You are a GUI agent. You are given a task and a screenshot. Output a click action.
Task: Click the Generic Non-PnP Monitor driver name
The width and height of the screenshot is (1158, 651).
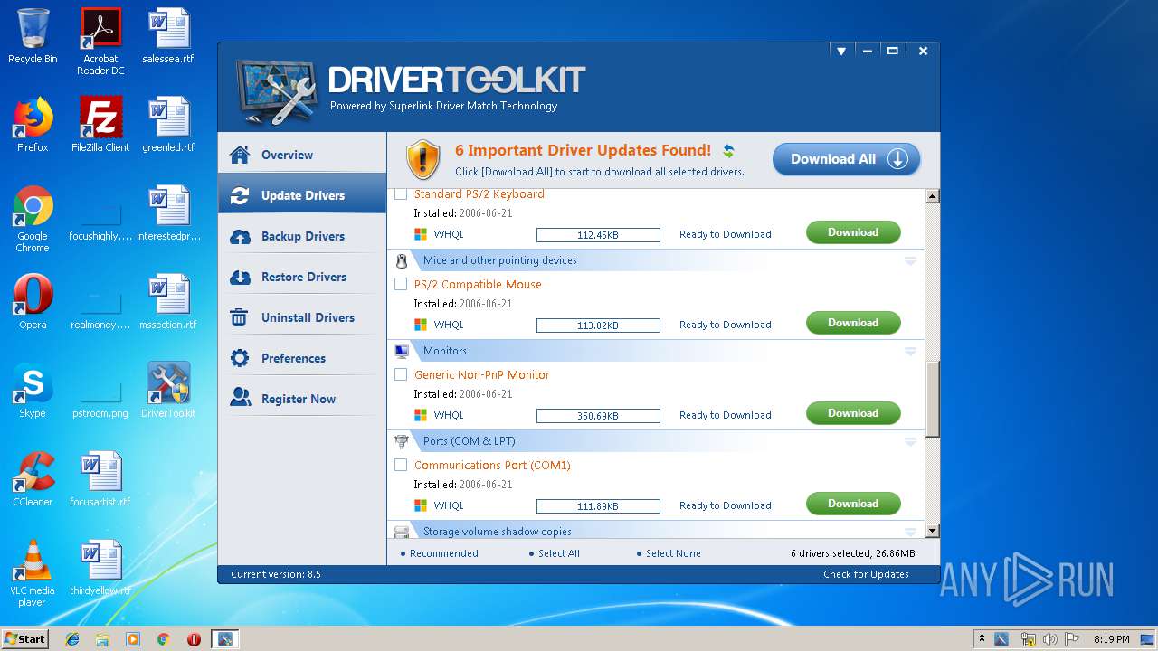tap(481, 374)
